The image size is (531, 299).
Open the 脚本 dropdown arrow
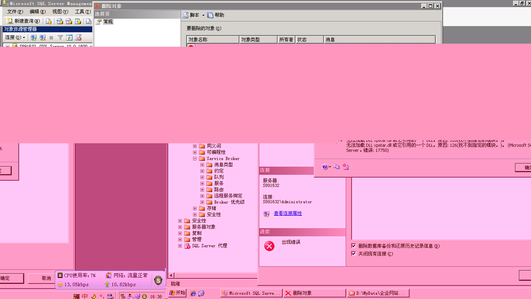click(203, 16)
